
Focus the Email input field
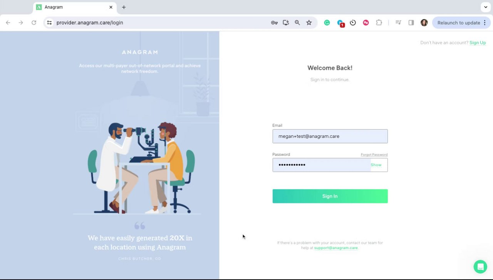pos(330,136)
